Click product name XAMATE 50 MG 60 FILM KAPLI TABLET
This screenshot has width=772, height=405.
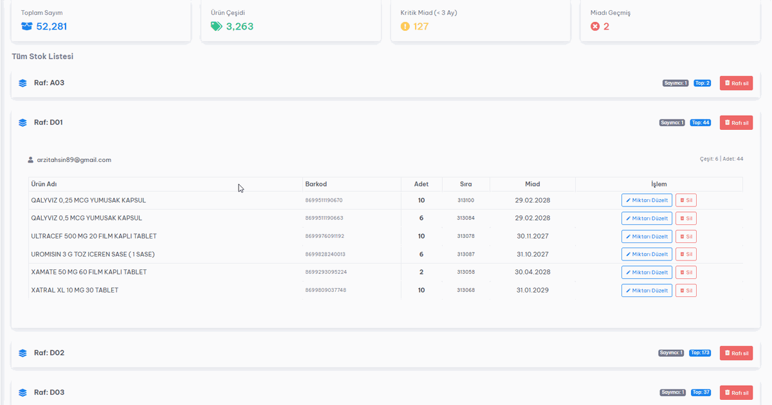coord(89,272)
